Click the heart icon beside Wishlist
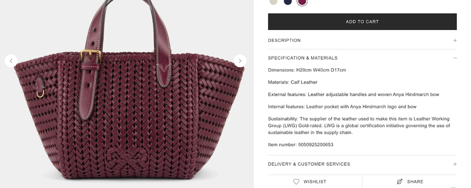This screenshot has width=471, height=188. tap(296, 182)
